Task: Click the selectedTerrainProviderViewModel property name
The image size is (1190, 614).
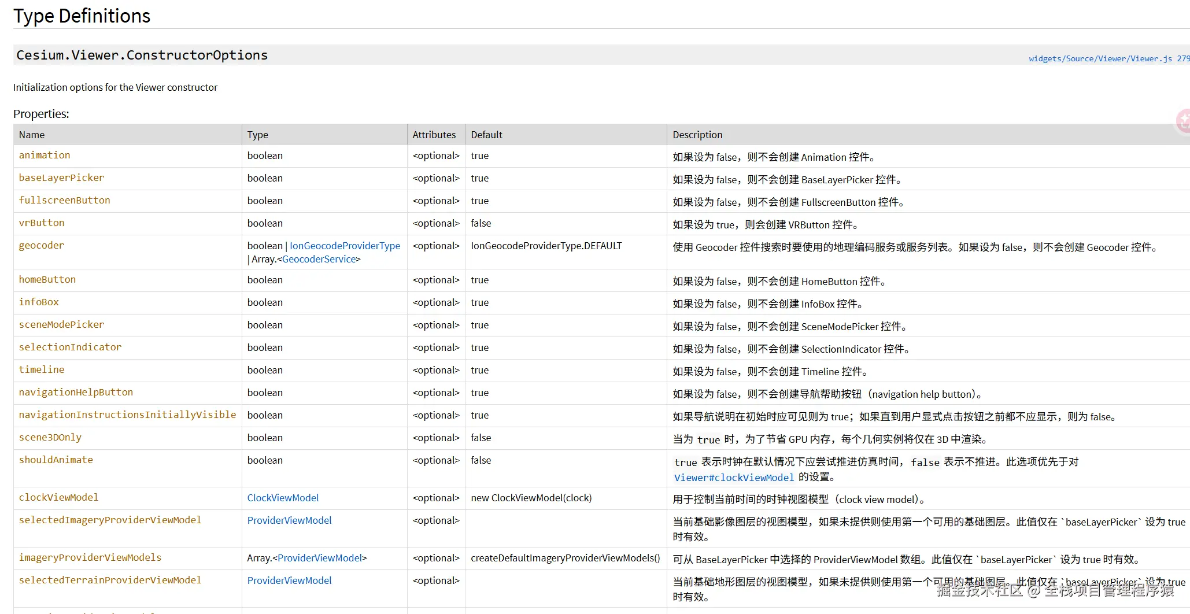Action: (110, 580)
